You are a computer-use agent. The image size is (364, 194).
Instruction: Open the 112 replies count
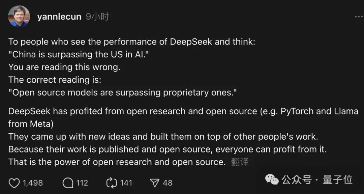pyautogui.click(x=82, y=183)
